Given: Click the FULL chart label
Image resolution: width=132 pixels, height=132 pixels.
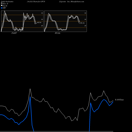Looking at the screenshot, I should pyautogui.click(x=58, y=33).
